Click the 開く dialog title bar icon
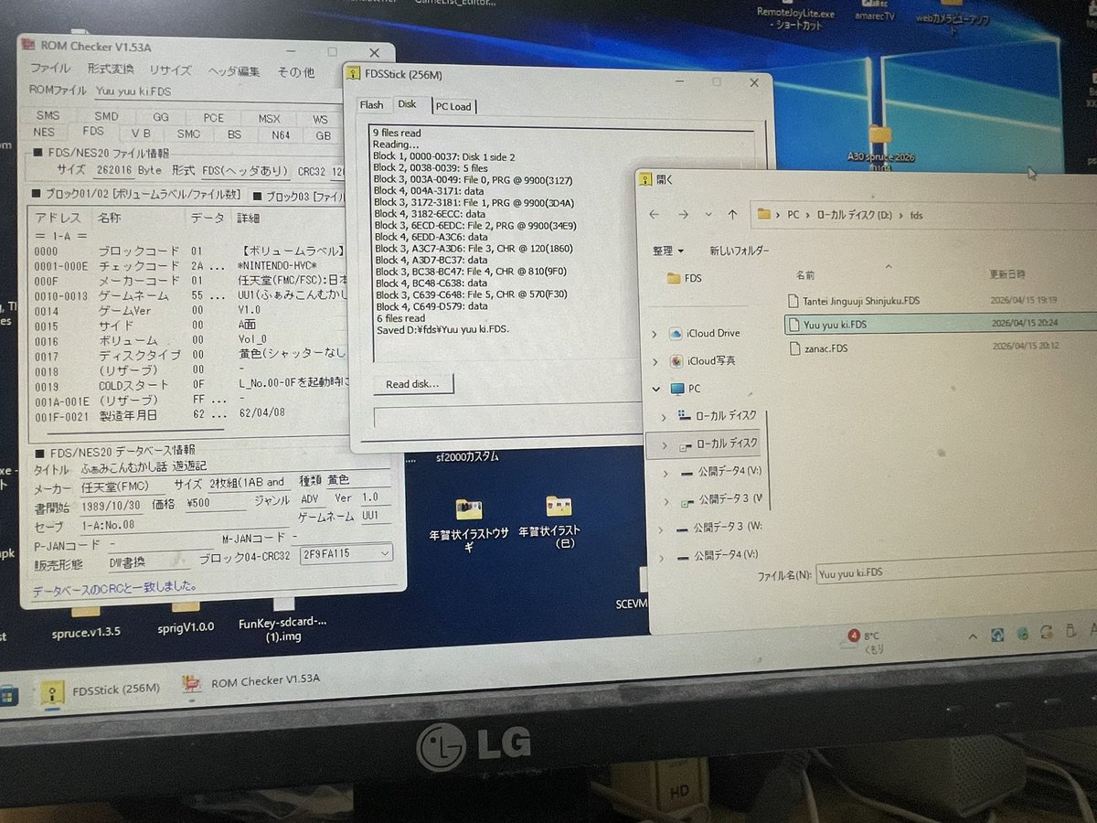This screenshot has width=1097, height=823. (x=644, y=179)
